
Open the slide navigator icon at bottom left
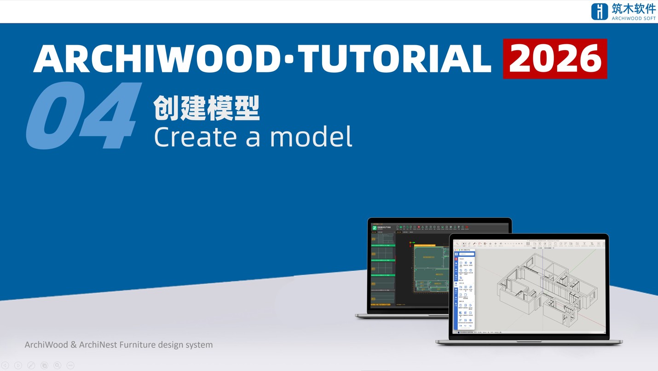pyautogui.click(x=44, y=365)
